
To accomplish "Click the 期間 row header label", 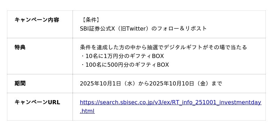I will tap(20, 83).
